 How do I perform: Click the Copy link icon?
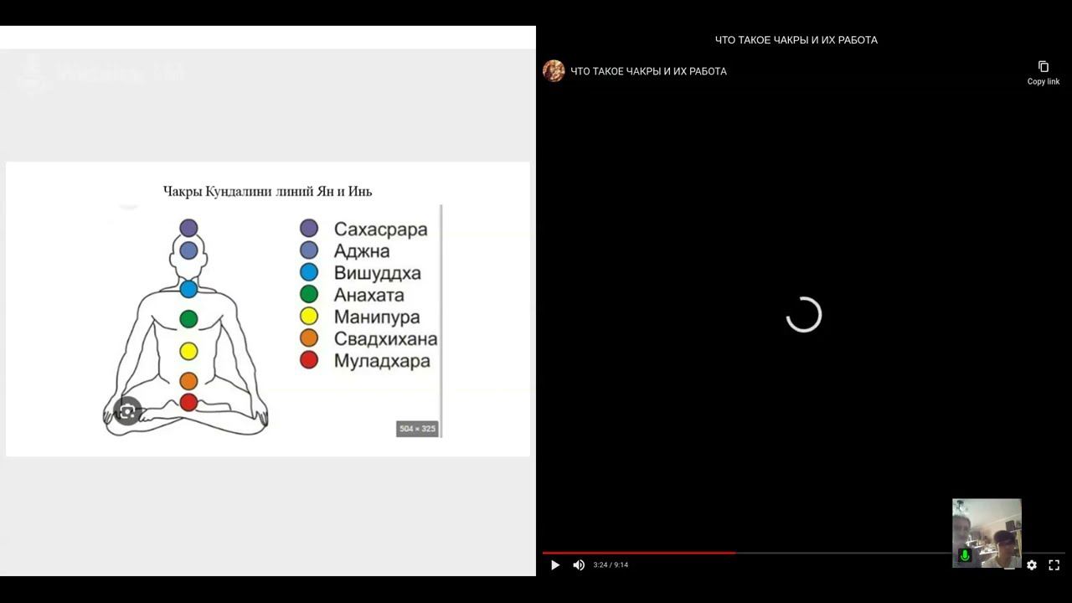pyautogui.click(x=1044, y=67)
